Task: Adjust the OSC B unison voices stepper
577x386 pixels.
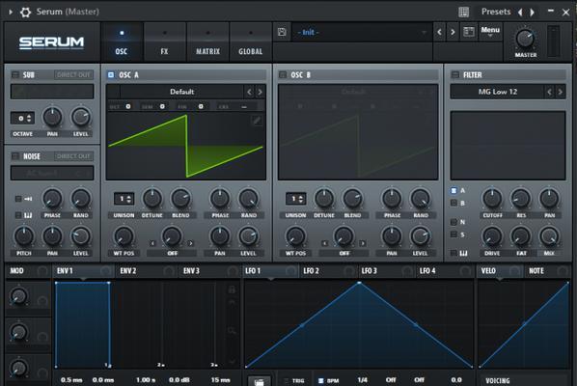Action: pos(296,199)
